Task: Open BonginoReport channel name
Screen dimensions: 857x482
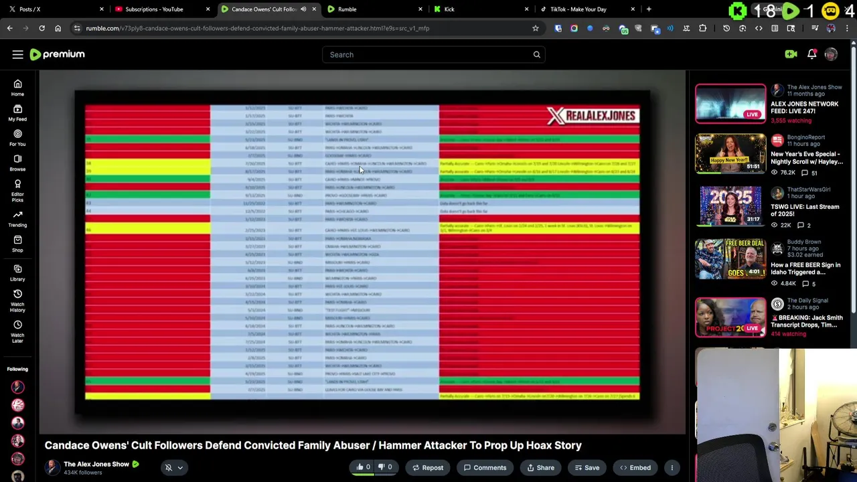Action: pyautogui.click(x=805, y=137)
